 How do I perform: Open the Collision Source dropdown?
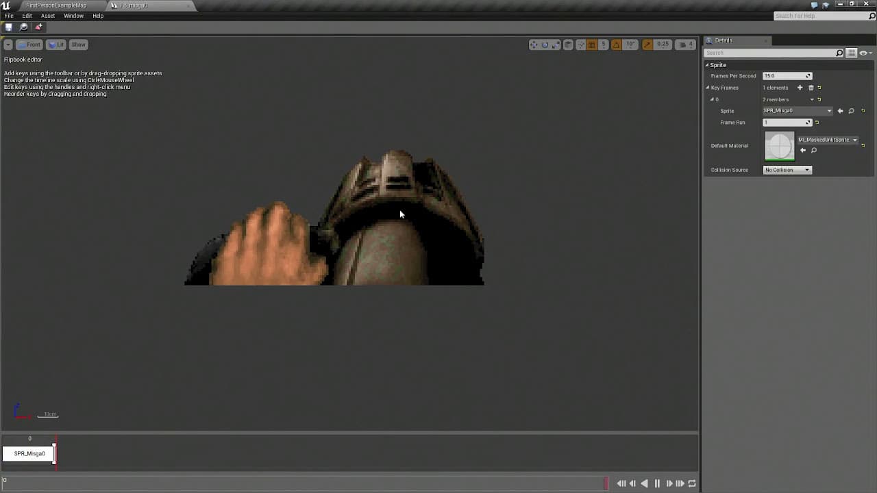point(787,170)
